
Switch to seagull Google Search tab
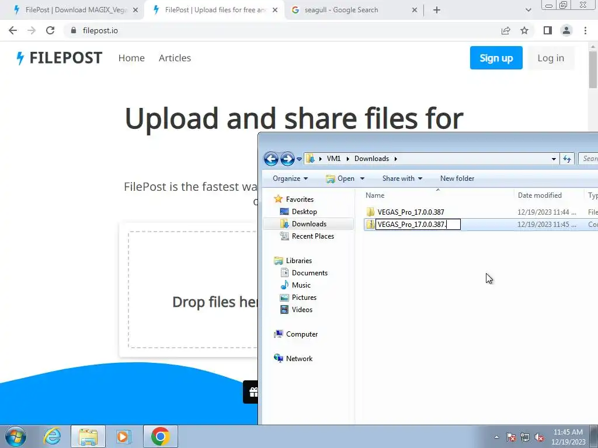click(354, 10)
